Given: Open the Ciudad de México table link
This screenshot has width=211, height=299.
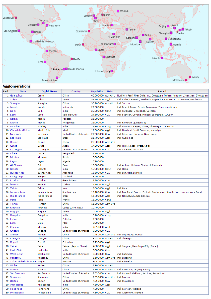Looking at the screenshot, I should [x=20, y=130].
